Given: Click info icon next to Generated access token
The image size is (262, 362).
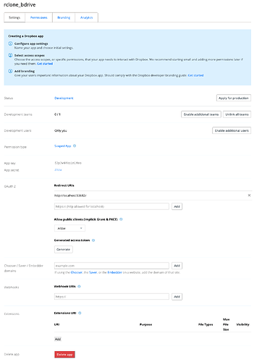Looking at the screenshot, I should tap(93, 240).
